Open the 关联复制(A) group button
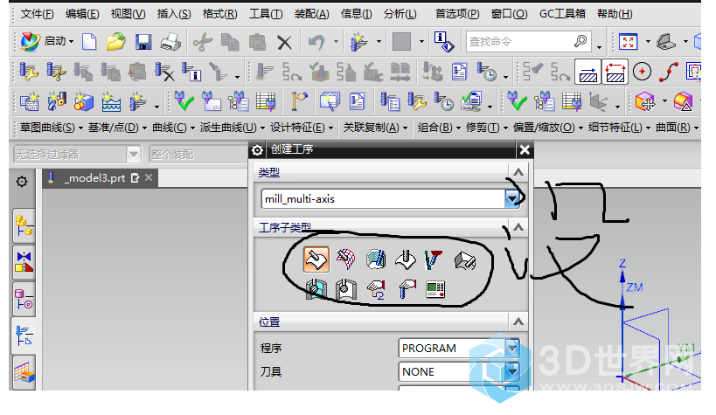The width and height of the screenshot is (716, 415). coord(375,128)
